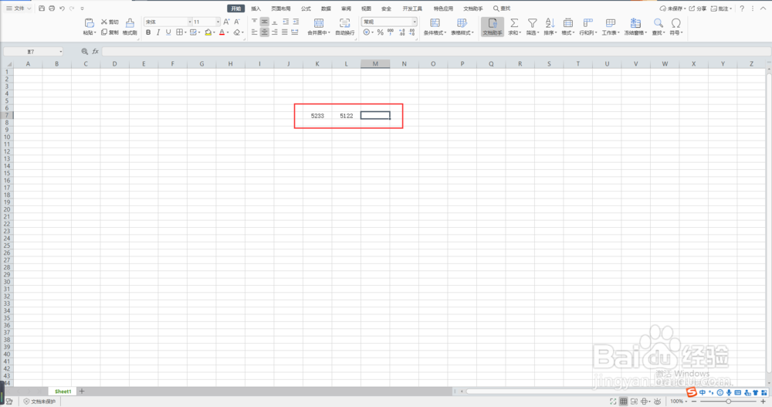772x407 pixels.
Task: Click the Freeze Panes (冻结窗格) icon
Action: pos(635,22)
